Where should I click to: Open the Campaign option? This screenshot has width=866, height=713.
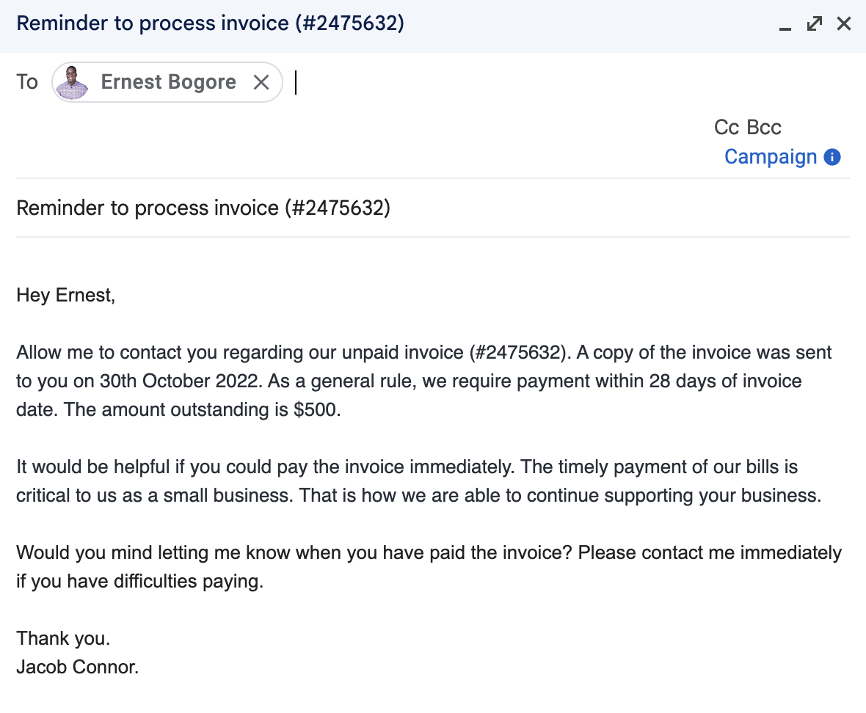(x=771, y=156)
